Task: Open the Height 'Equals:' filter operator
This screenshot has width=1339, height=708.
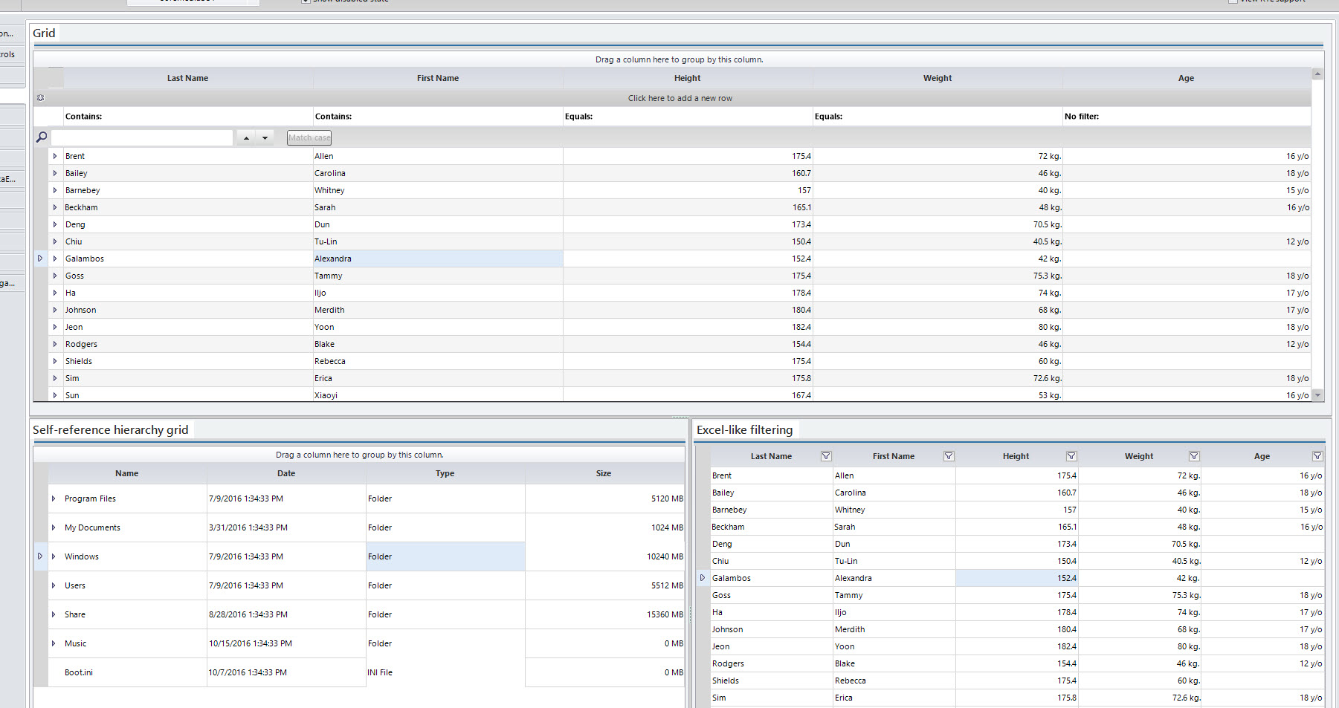Action: [x=579, y=117]
